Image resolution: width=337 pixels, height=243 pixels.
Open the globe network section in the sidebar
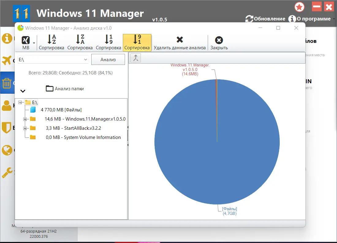point(7,150)
